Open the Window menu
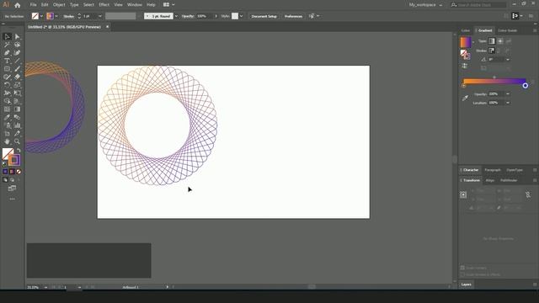The height and width of the screenshot is (303, 539). [x=135, y=5]
